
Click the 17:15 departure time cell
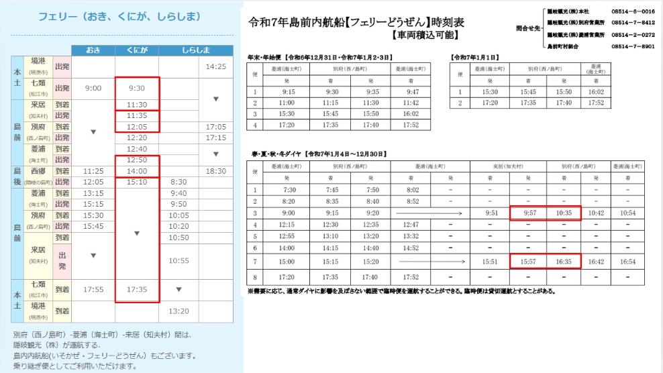pyautogui.click(x=215, y=138)
